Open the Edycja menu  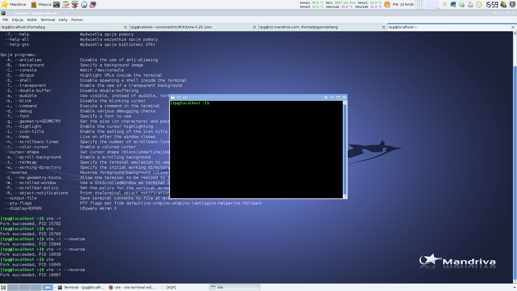tap(18, 20)
